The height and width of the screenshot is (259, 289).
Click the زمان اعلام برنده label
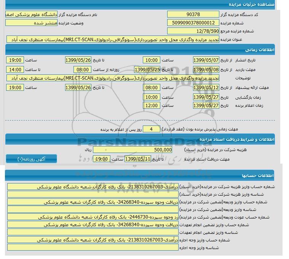pos(249,106)
